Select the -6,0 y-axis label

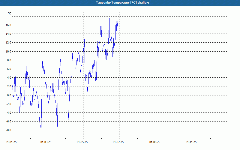[9, 121]
